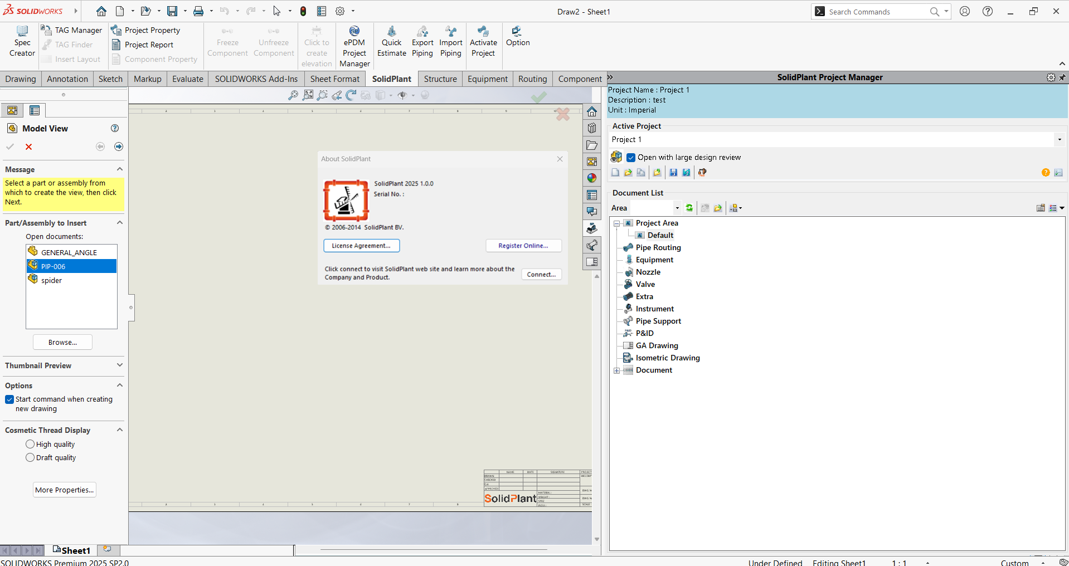
Task: Switch to the Sheet Format tab
Action: coord(335,79)
